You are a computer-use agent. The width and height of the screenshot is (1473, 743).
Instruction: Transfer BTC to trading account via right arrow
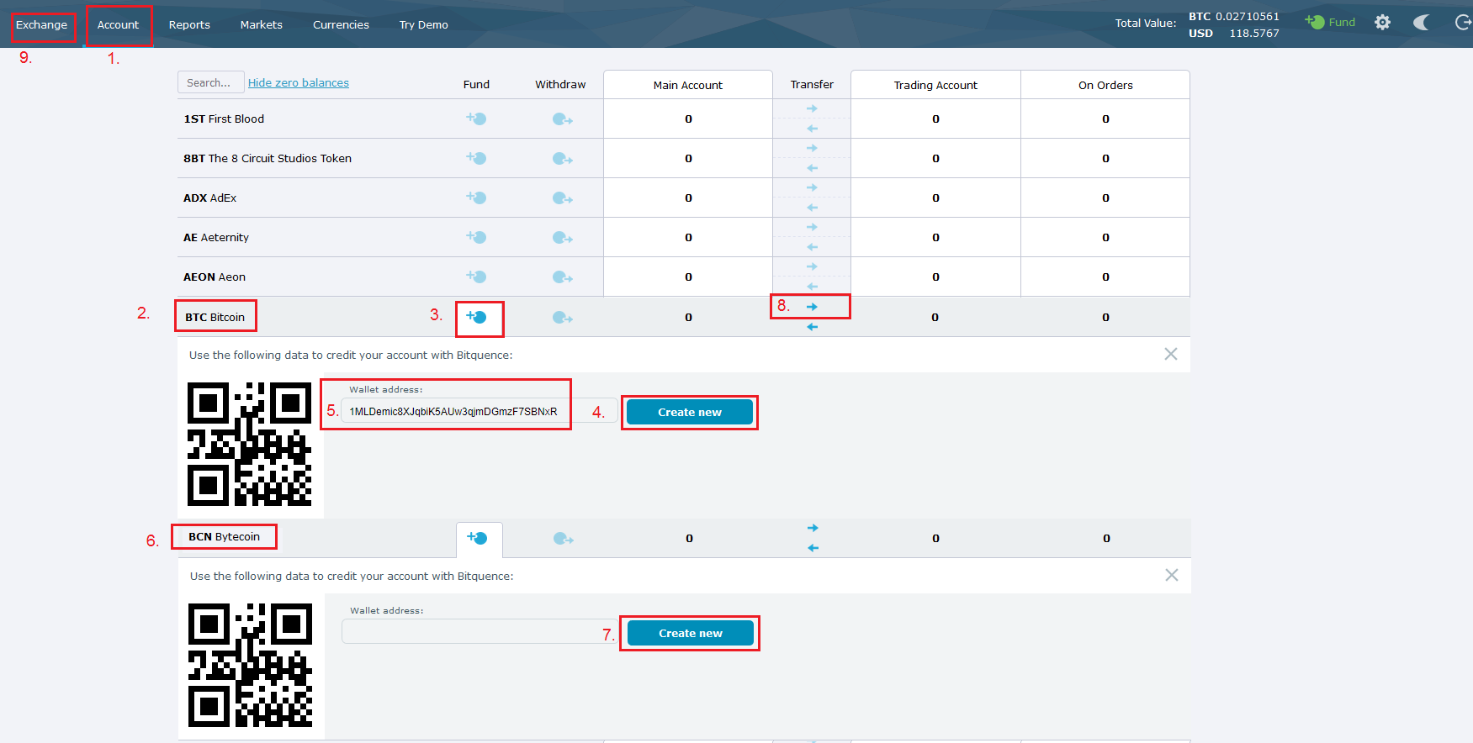[x=812, y=307]
